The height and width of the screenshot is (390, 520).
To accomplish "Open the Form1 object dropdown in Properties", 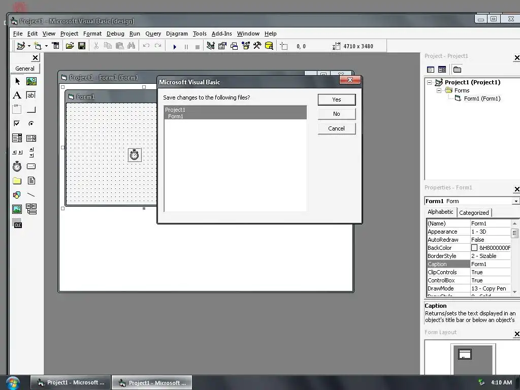I will click(x=516, y=201).
